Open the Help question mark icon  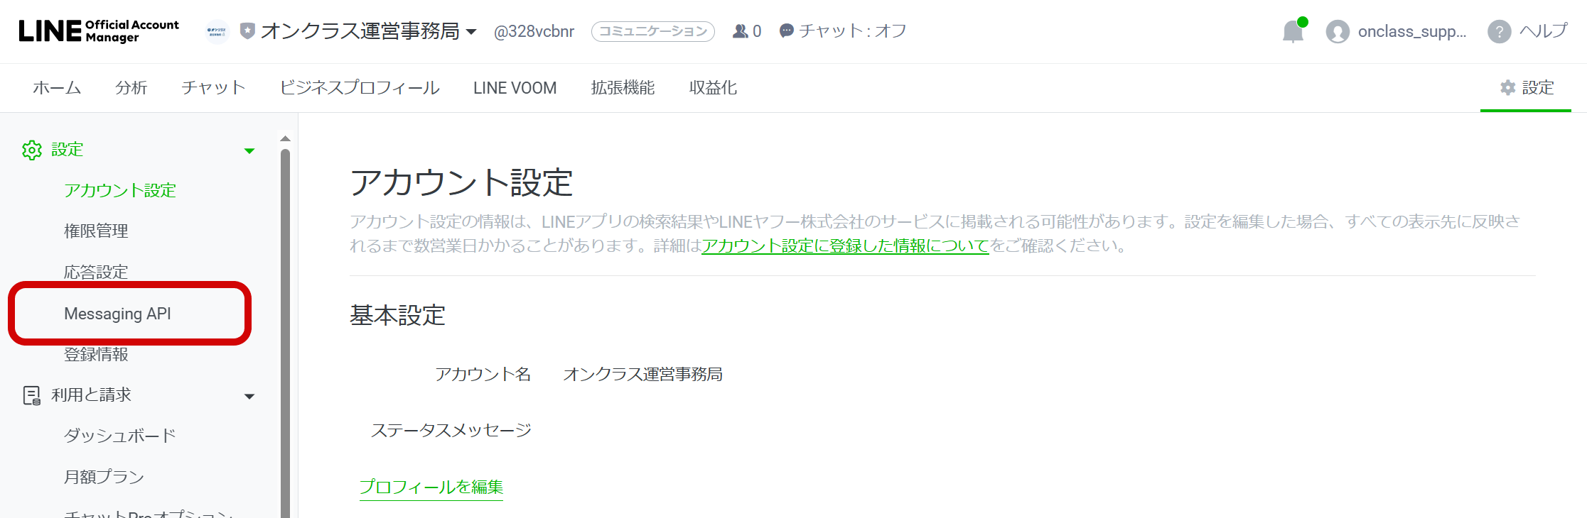1499,32
